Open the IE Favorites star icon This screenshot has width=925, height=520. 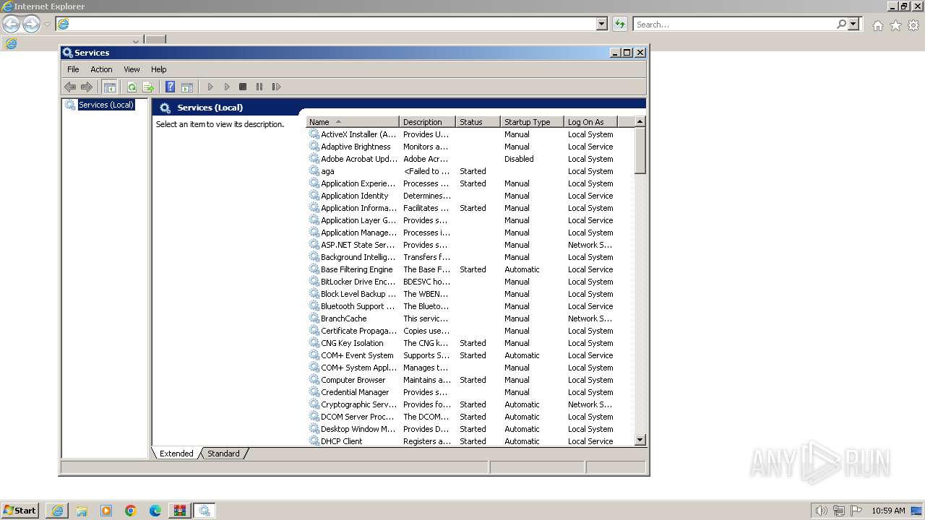pyautogui.click(x=895, y=25)
